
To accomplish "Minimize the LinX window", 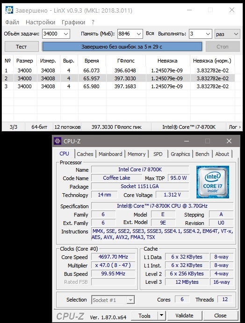I will (189, 10).
